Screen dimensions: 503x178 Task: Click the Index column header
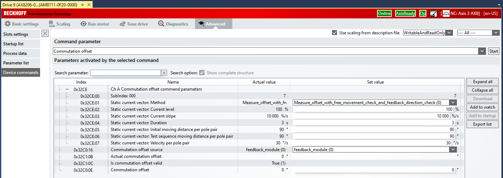point(81,82)
